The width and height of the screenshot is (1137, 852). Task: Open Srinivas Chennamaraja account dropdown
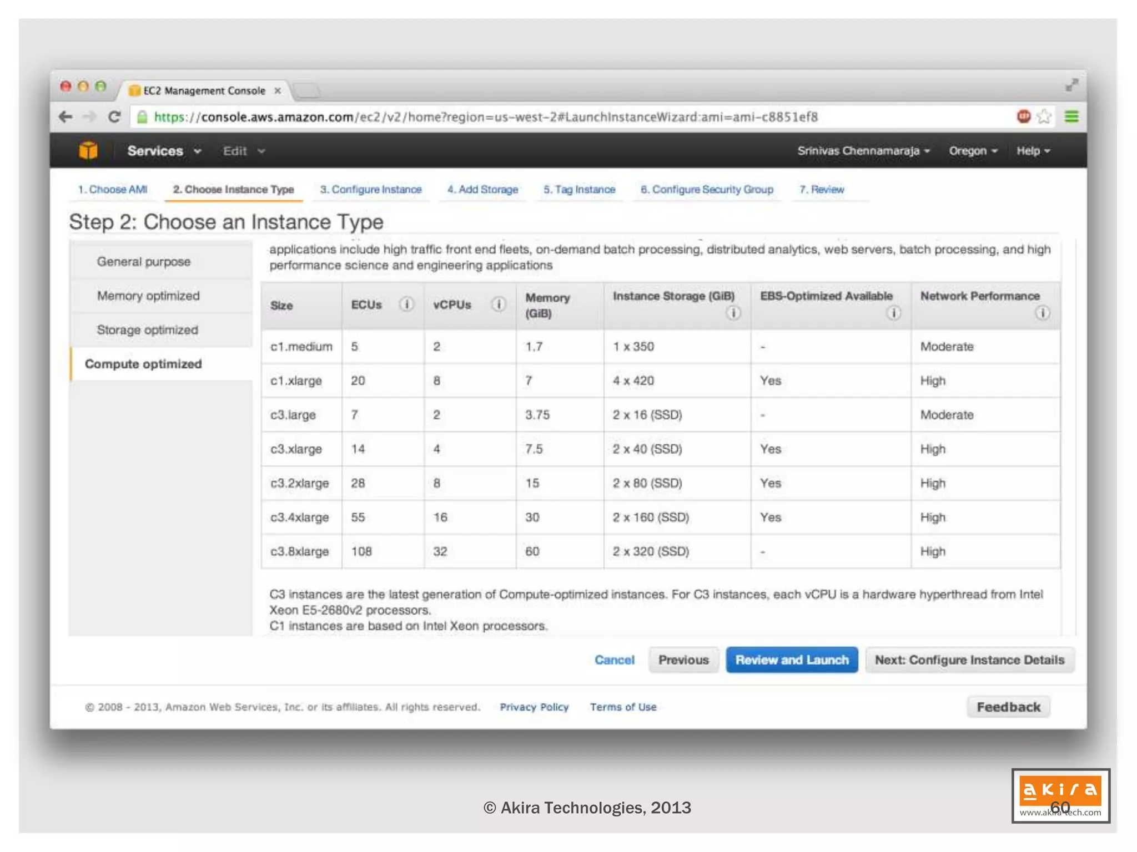click(863, 151)
